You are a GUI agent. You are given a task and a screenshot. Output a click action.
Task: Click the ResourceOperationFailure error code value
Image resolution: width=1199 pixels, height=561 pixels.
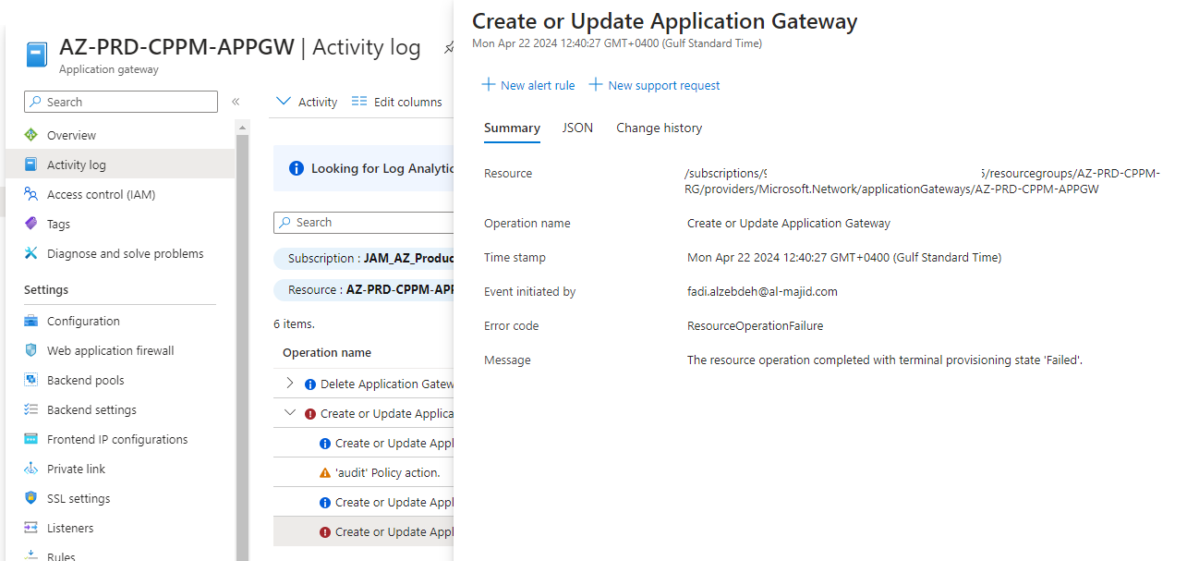pyautogui.click(x=756, y=325)
